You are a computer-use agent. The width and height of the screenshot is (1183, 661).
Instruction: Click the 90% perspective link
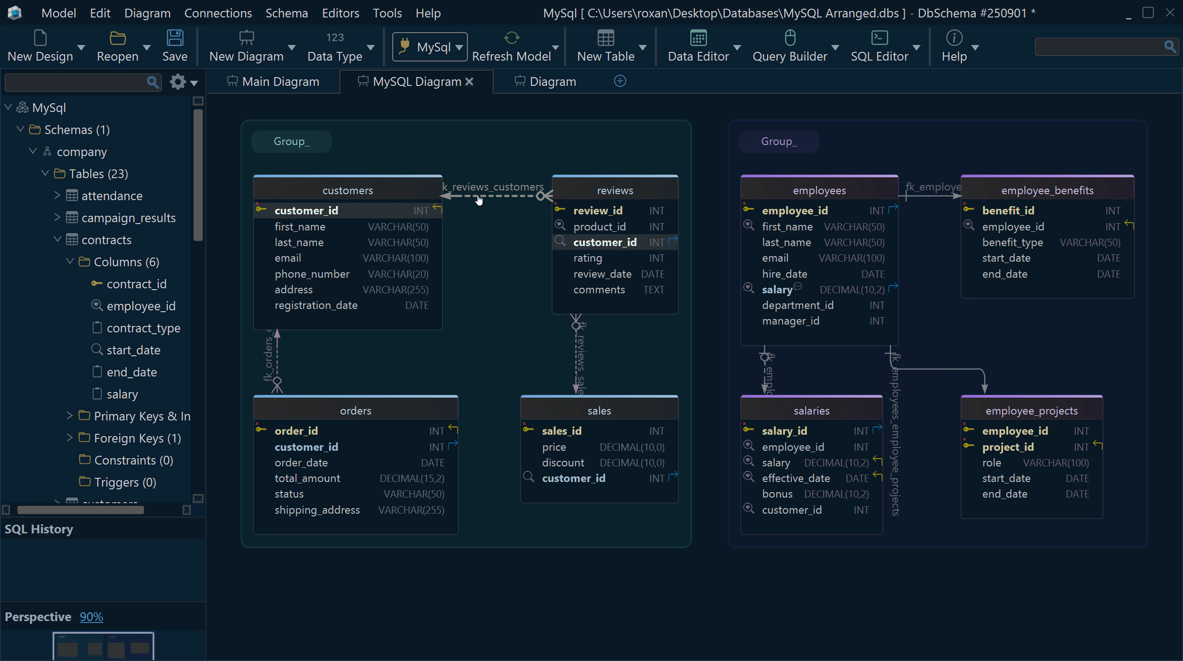[x=91, y=617]
